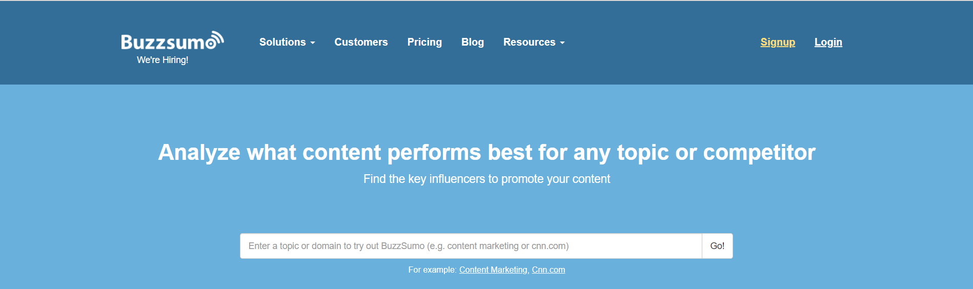Viewport: 973px width, 289px height.
Task: Visit the Blog link
Action: pyautogui.click(x=473, y=42)
